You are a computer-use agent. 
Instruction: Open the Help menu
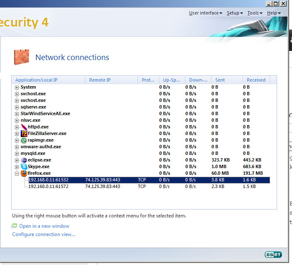pos(274,13)
